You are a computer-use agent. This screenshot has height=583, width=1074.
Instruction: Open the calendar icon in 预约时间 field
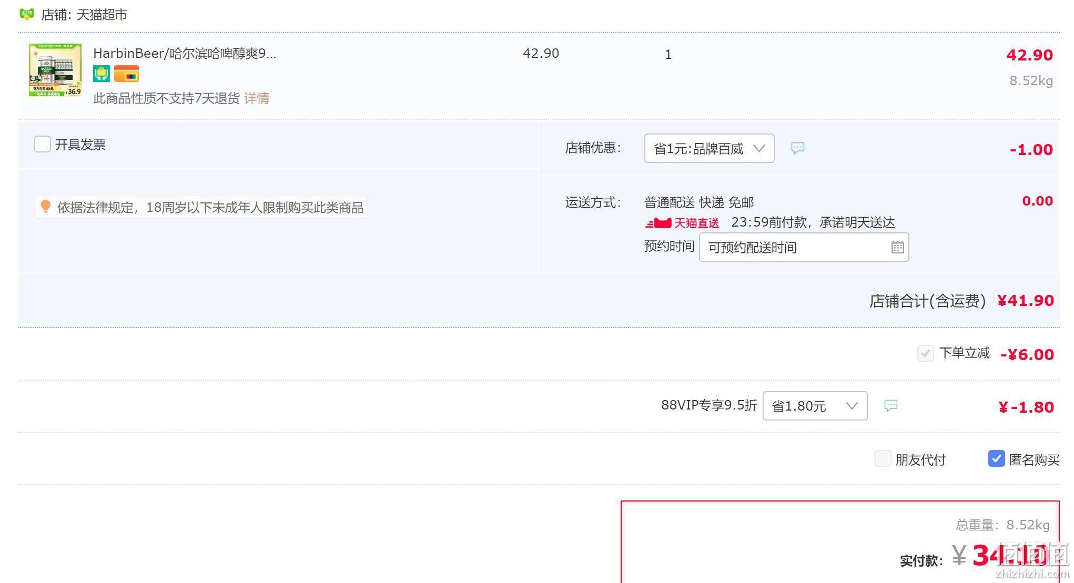pos(897,247)
